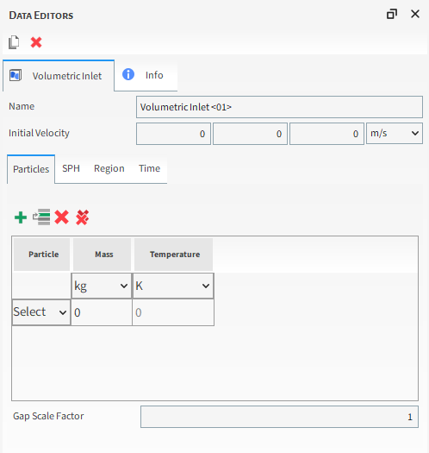The image size is (429, 453).
Task: Click the Name input field
Action: tap(279, 107)
